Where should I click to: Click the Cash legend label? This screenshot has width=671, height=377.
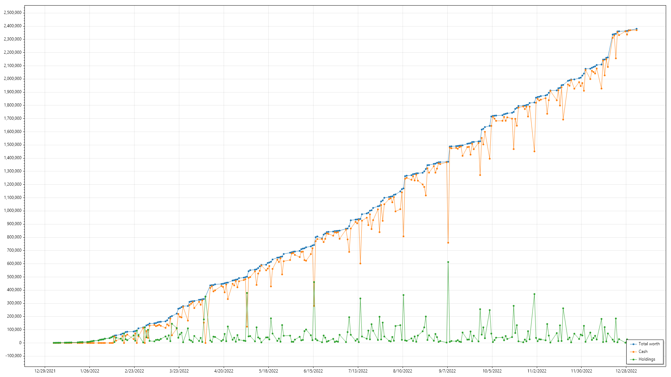coord(643,352)
